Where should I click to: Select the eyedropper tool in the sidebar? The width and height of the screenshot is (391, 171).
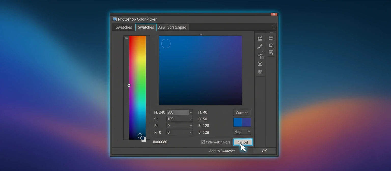pos(260,46)
